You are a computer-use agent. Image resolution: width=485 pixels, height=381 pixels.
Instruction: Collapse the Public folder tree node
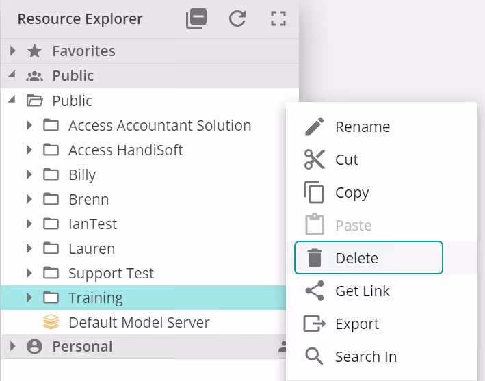(x=12, y=101)
